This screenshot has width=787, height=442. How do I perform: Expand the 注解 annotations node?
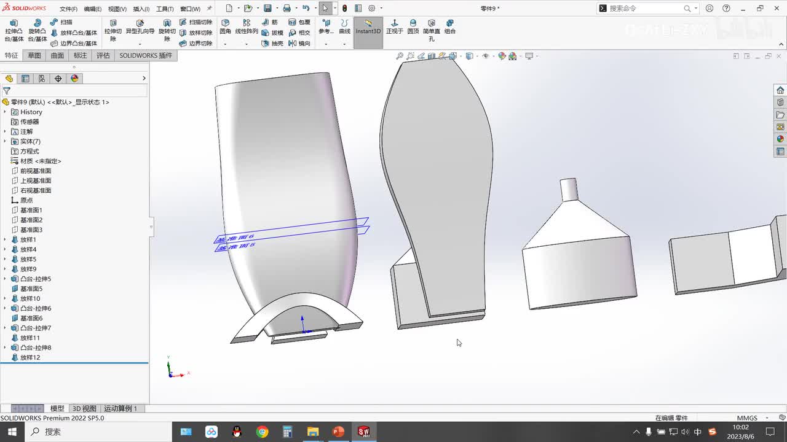click(x=5, y=132)
